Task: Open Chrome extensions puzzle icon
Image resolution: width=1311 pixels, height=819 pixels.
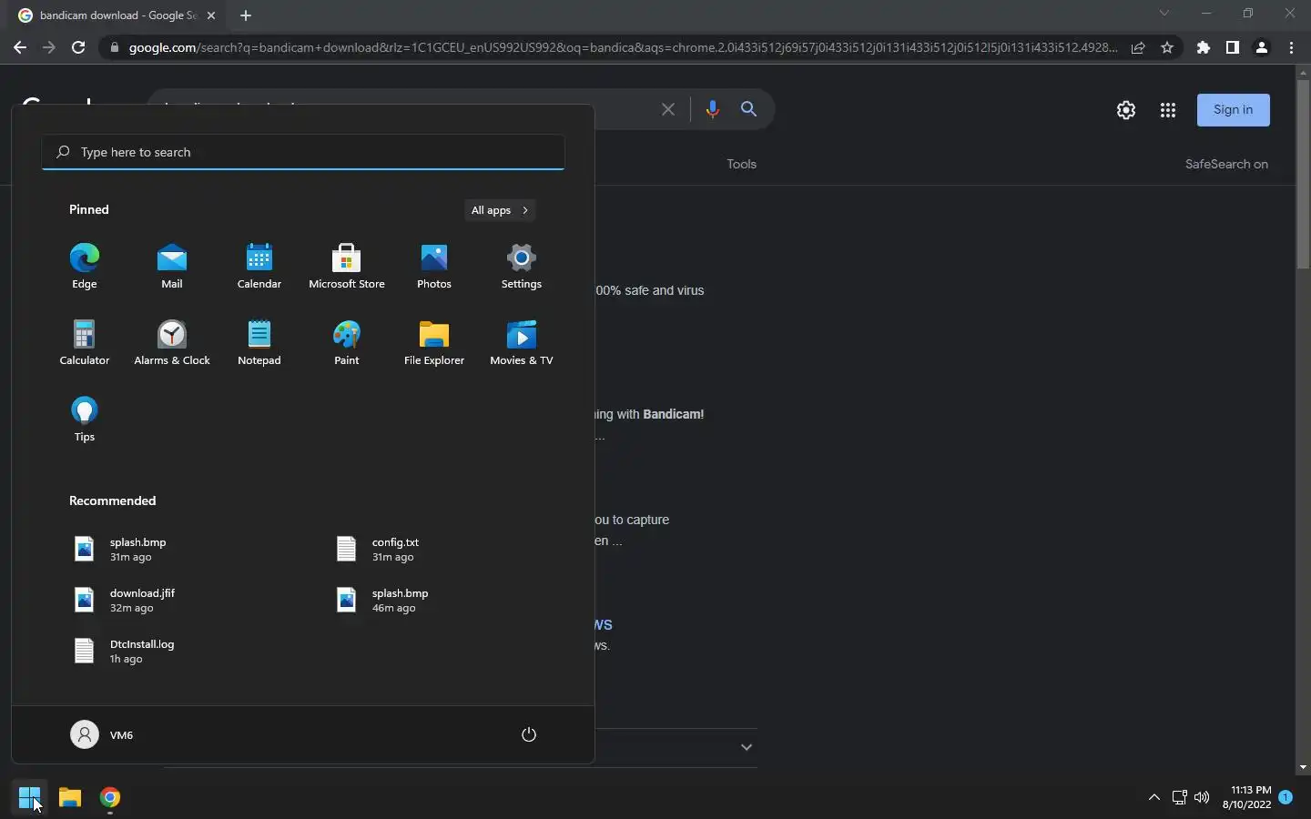Action: (x=1204, y=47)
